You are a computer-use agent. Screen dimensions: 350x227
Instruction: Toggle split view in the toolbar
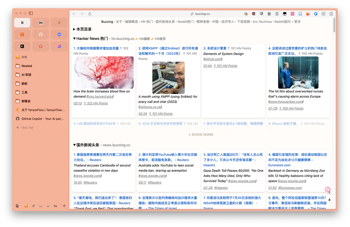pos(331,14)
